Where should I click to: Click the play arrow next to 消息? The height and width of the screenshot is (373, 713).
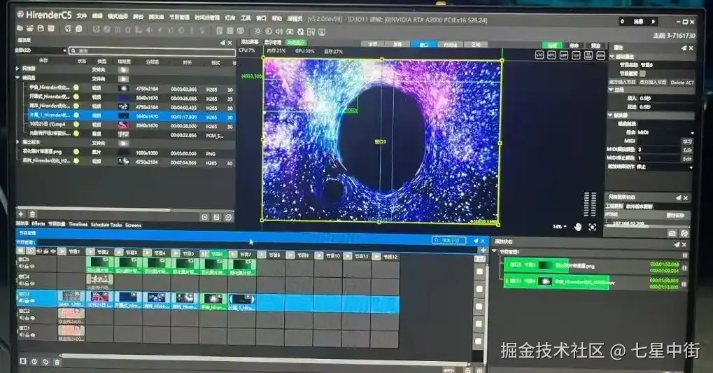coord(654,22)
